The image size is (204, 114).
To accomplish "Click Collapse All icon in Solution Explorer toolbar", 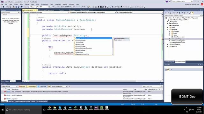I will (182, 13).
